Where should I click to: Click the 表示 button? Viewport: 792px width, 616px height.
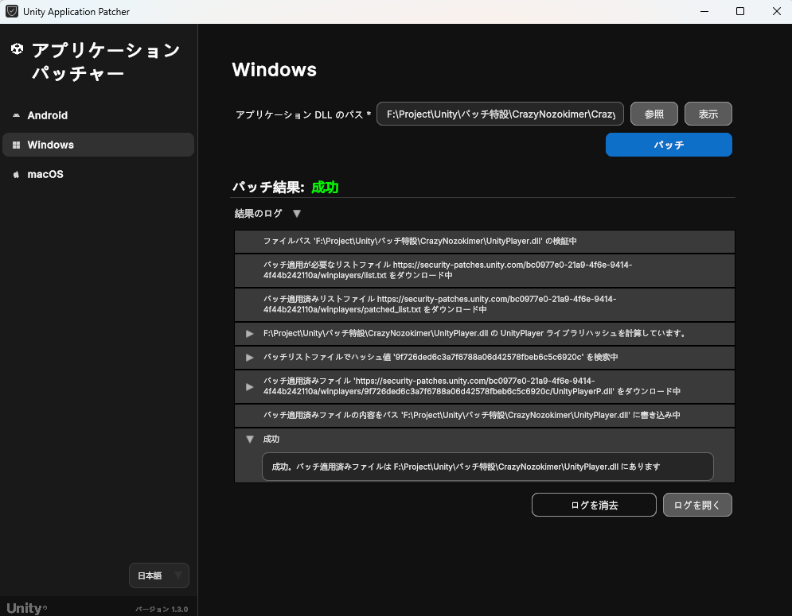pyautogui.click(x=708, y=114)
